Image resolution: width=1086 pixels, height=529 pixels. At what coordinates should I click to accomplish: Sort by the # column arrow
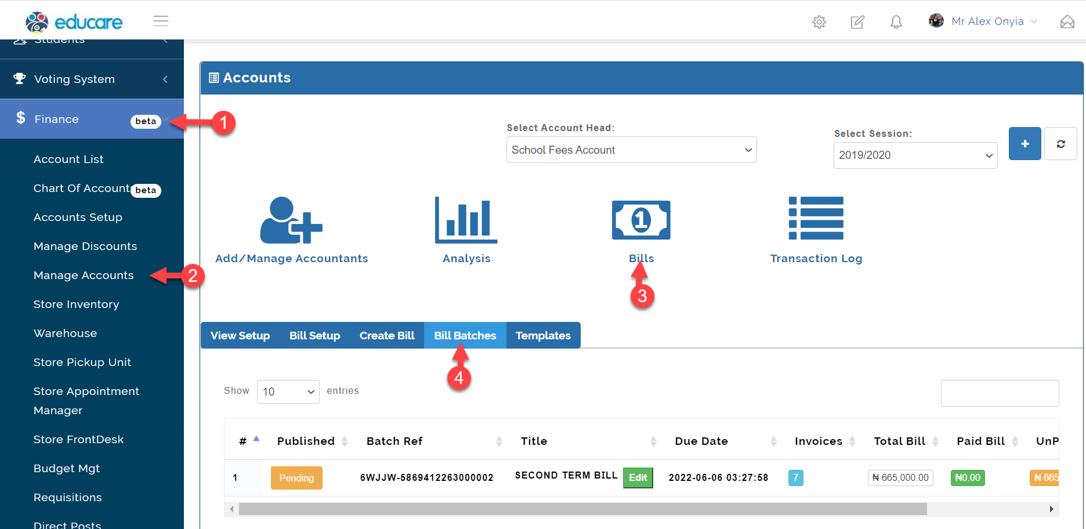tap(256, 439)
